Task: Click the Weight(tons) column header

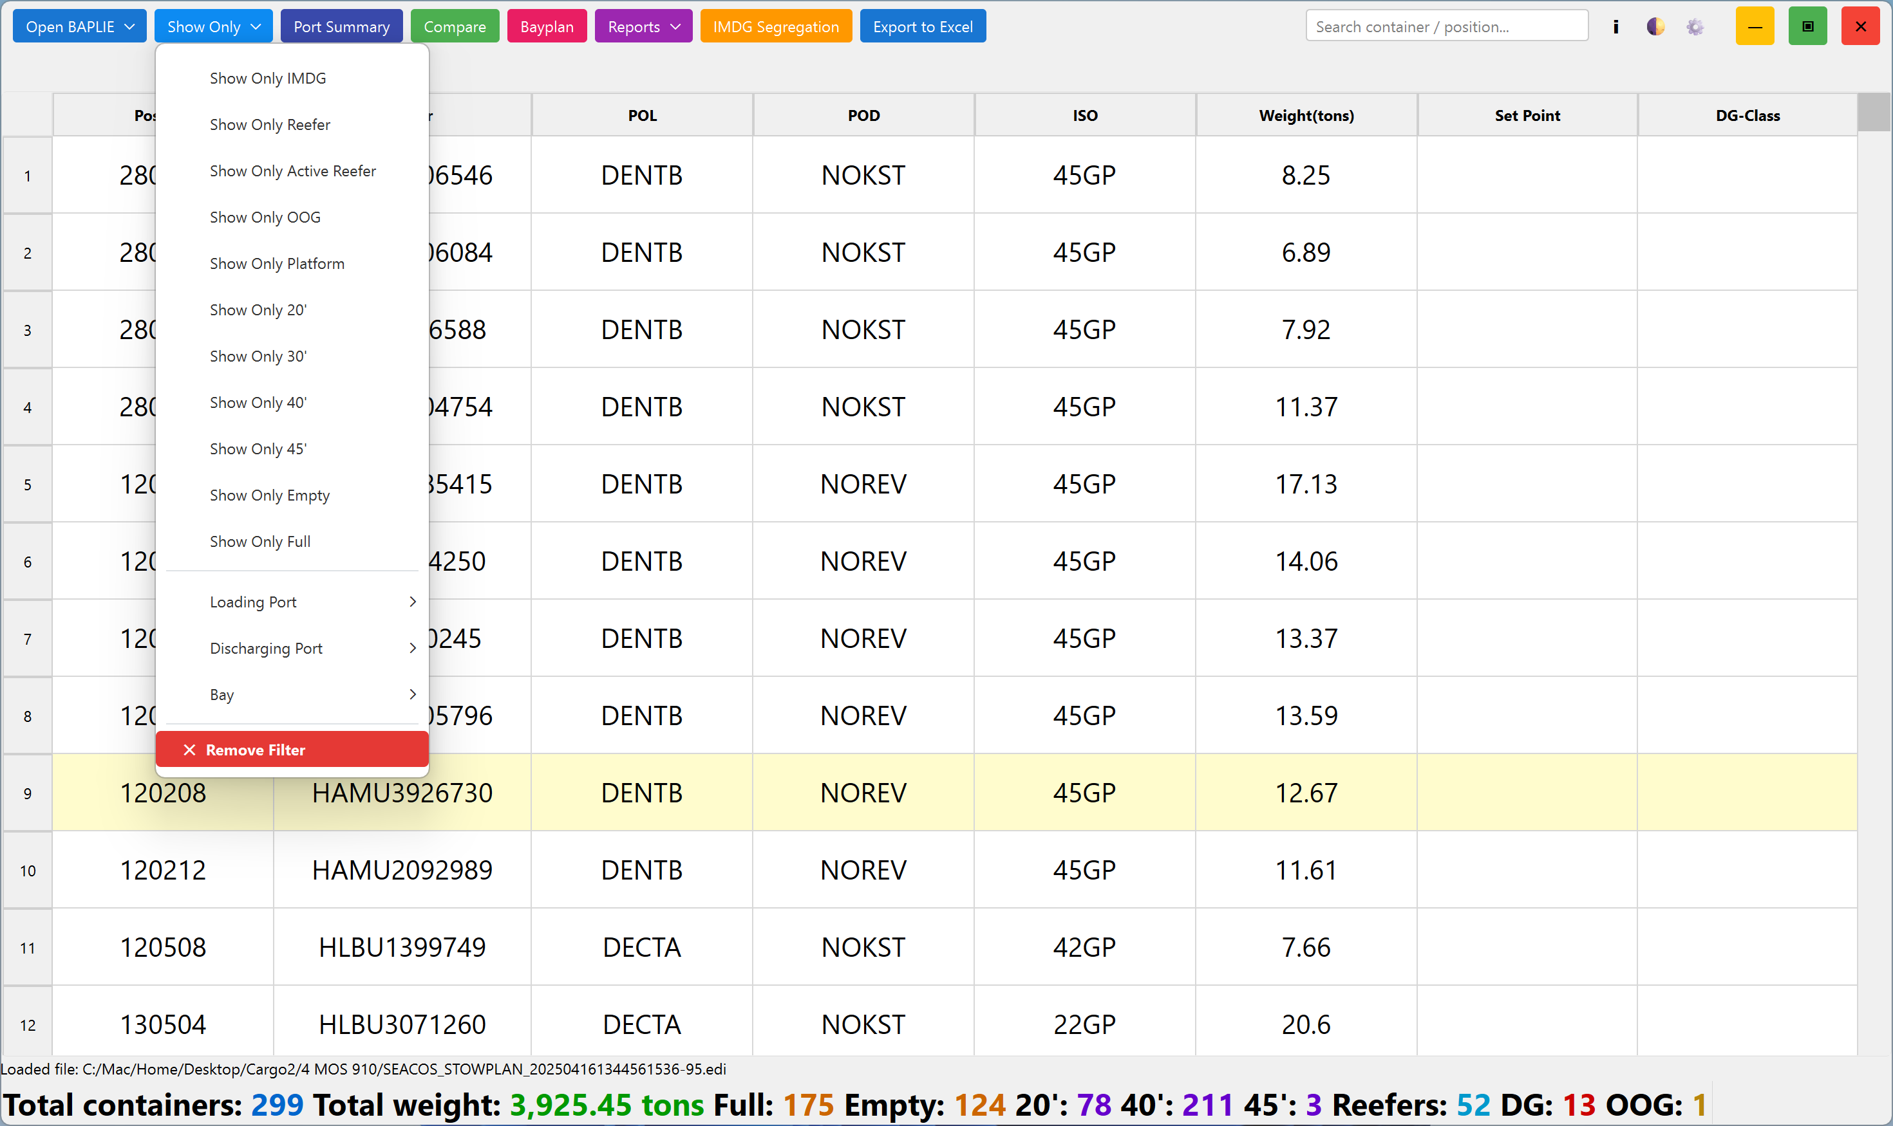Action: [1306, 115]
